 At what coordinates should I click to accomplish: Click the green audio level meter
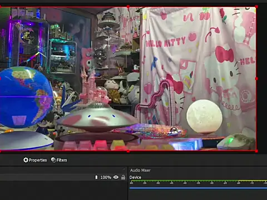coord(198,181)
